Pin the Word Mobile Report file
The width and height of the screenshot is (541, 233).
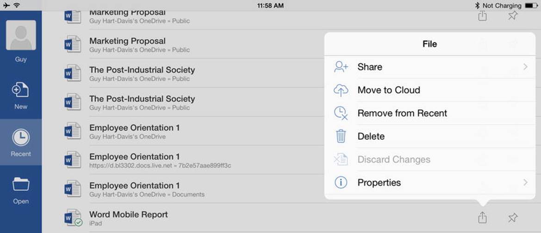coord(513,217)
